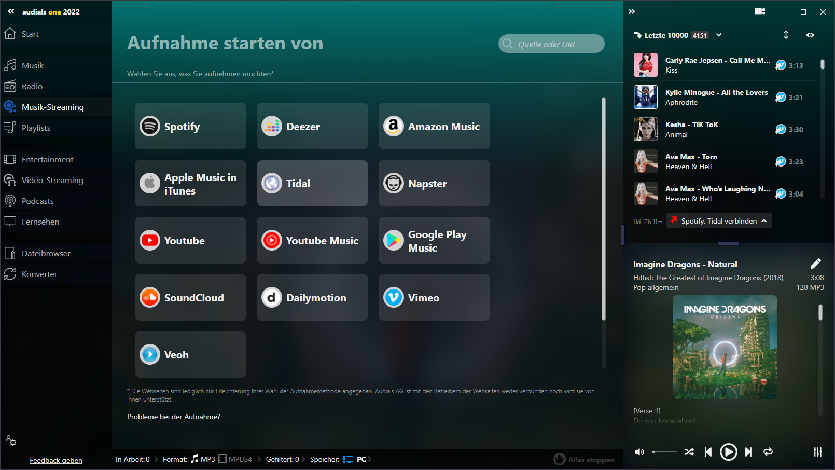
Task: Edit tags with pencil icon
Action: (x=816, y=264)
